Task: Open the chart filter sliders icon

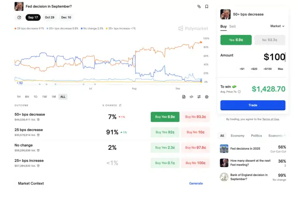Action: pyautogui.click(x=199, y=97)
